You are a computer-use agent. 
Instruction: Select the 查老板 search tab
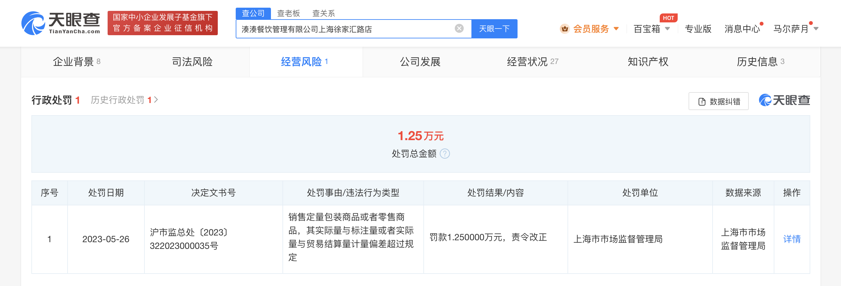tap(288, 13)
